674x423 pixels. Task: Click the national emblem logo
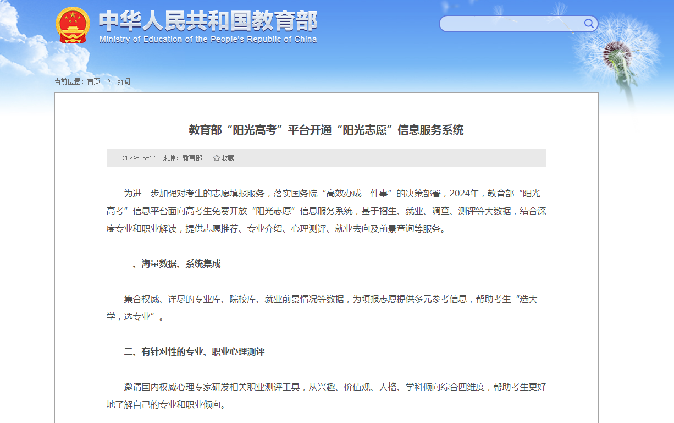pos(73,25)
